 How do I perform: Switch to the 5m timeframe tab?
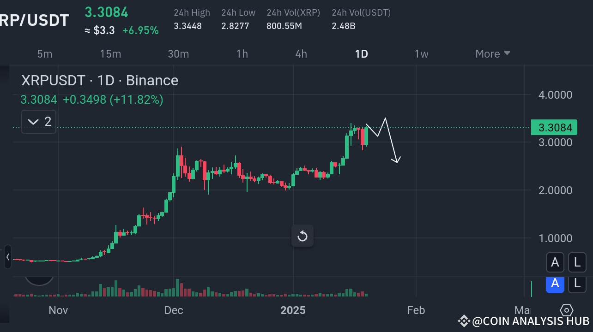(x=45, y=53)
